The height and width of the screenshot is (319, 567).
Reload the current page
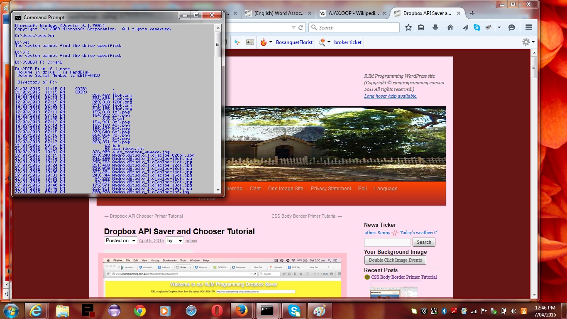tap(301, 27)
